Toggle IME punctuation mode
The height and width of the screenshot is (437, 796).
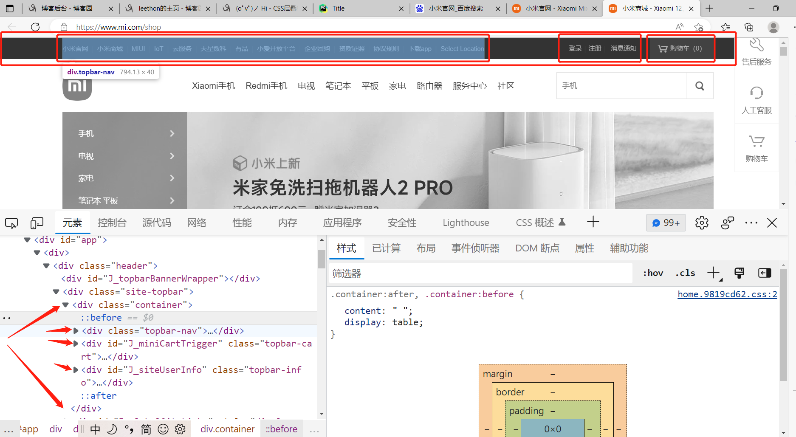(x=129, y=429)
